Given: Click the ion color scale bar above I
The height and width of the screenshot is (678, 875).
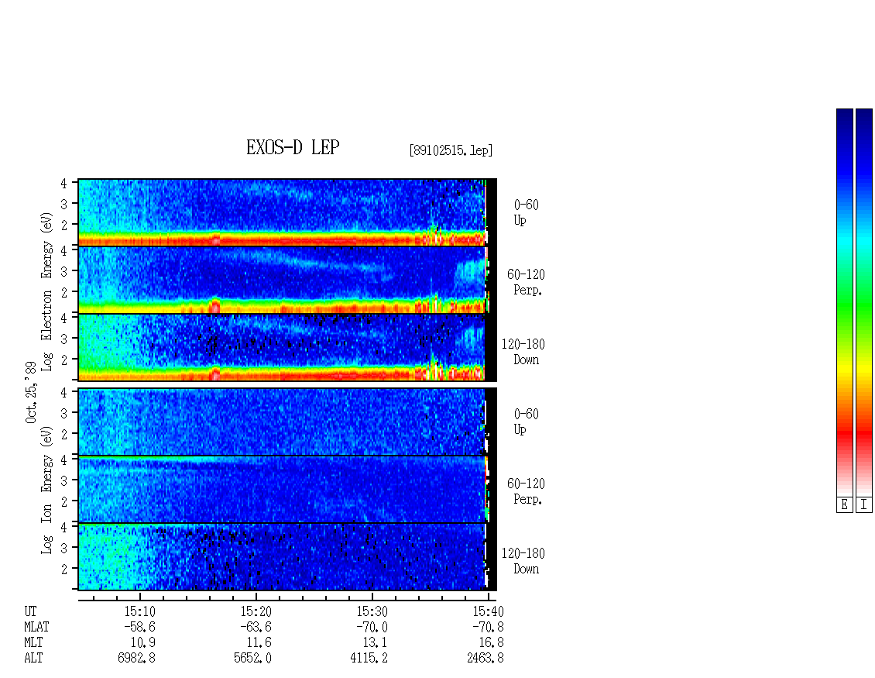Looking at the screenshot, I should tap(864, 302).
